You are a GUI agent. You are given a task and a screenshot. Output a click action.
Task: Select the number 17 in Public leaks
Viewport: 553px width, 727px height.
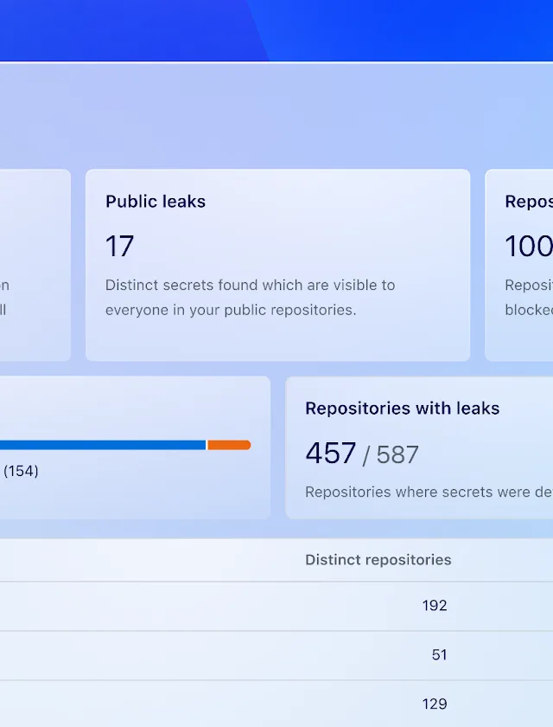pyautogui.click(x=120, y=247)
